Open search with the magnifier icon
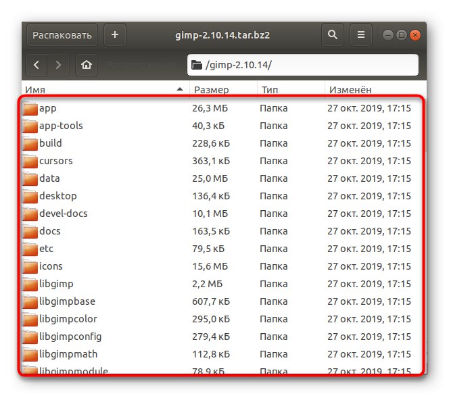Image resolution: width=449 pixels, height=396 pixels. (332, 35)
